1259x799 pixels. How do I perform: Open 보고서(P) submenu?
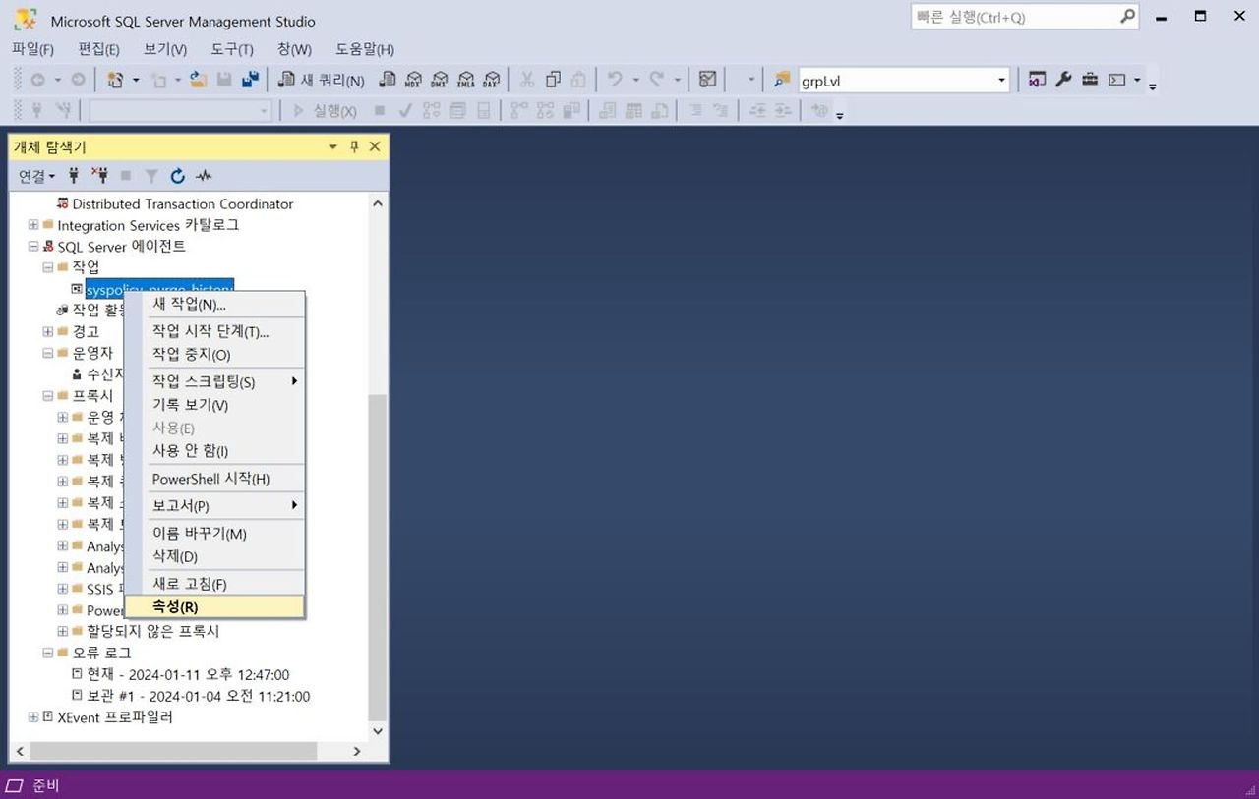point(214,506)
